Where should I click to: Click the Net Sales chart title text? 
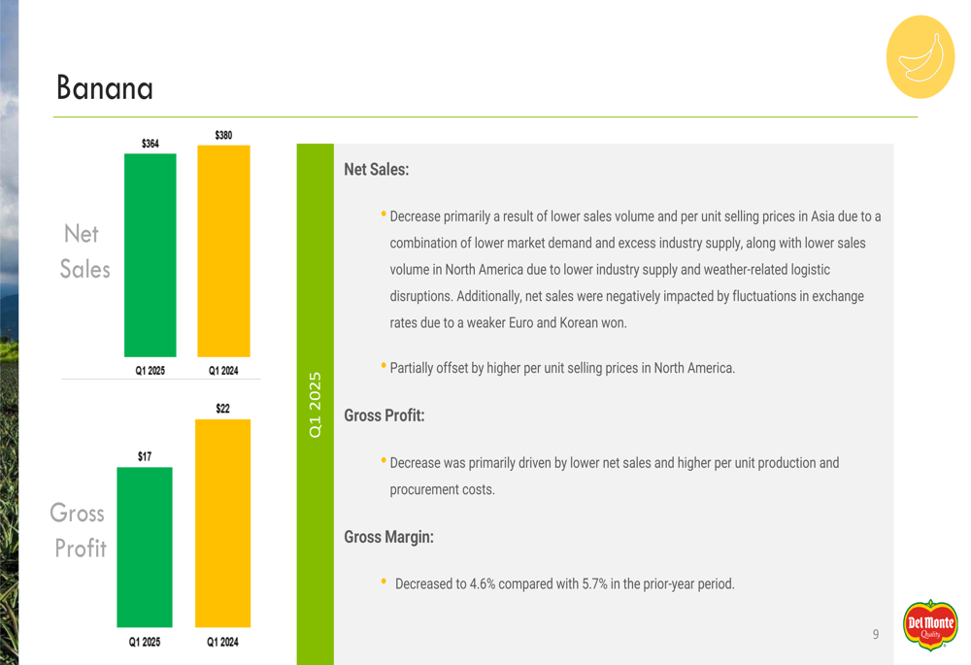84,251
